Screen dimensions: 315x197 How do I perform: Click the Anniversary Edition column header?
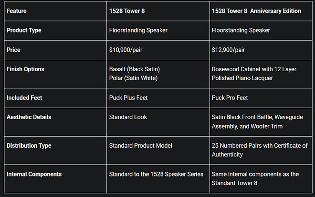(x=256, y=11)
